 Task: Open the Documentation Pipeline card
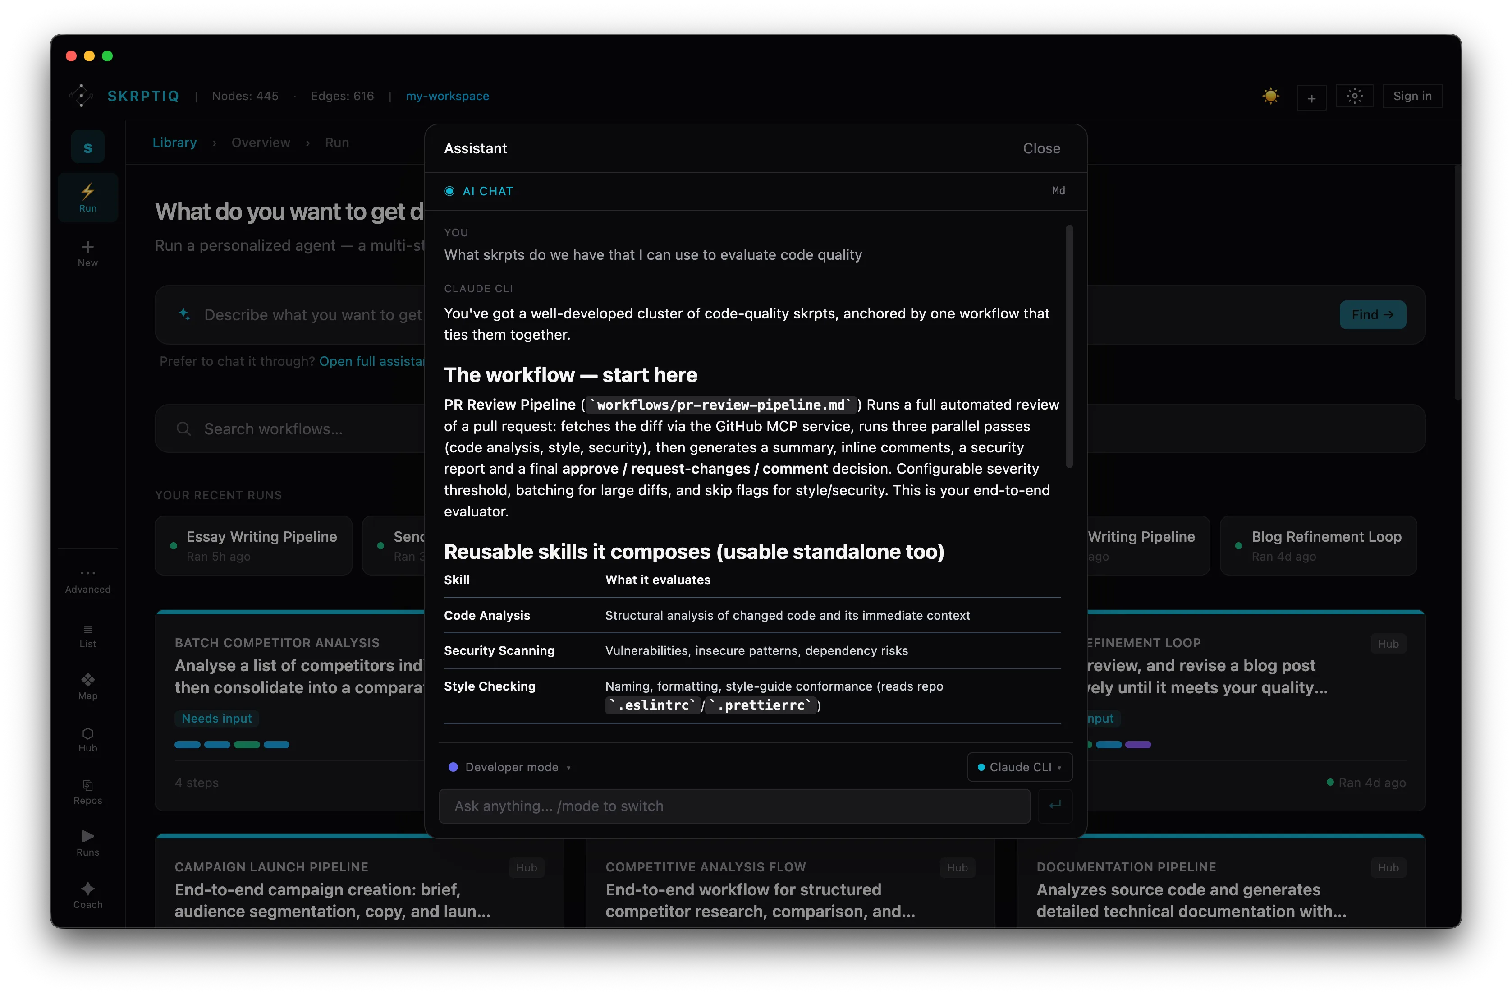[x=1221, y=881]
